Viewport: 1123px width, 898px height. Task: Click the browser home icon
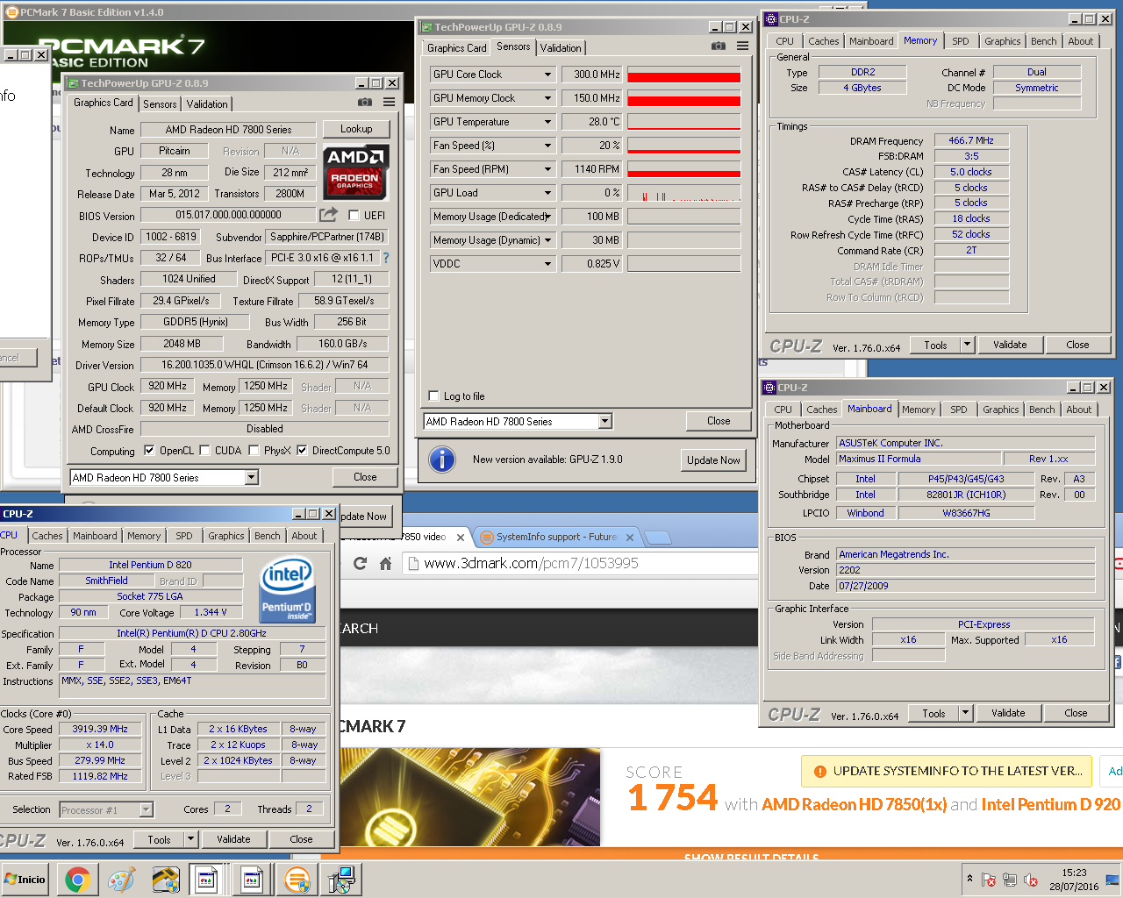385,563
